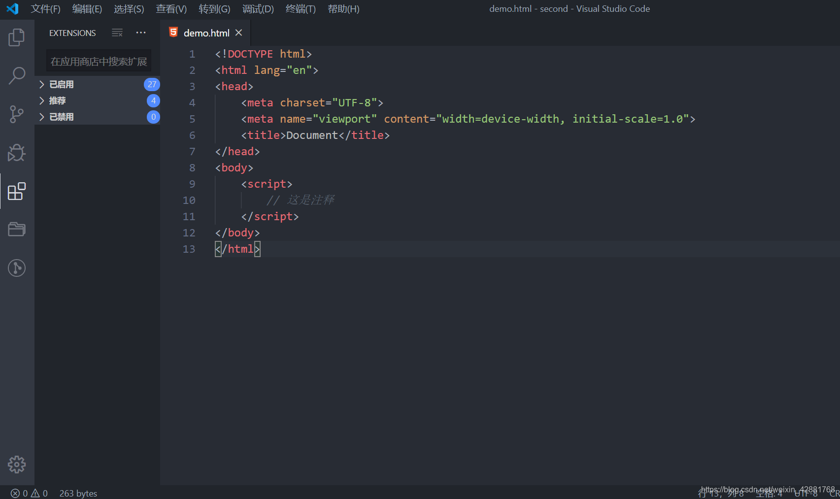
Task: Expand the 推荐 extensions section
Action: coord(97,100)
